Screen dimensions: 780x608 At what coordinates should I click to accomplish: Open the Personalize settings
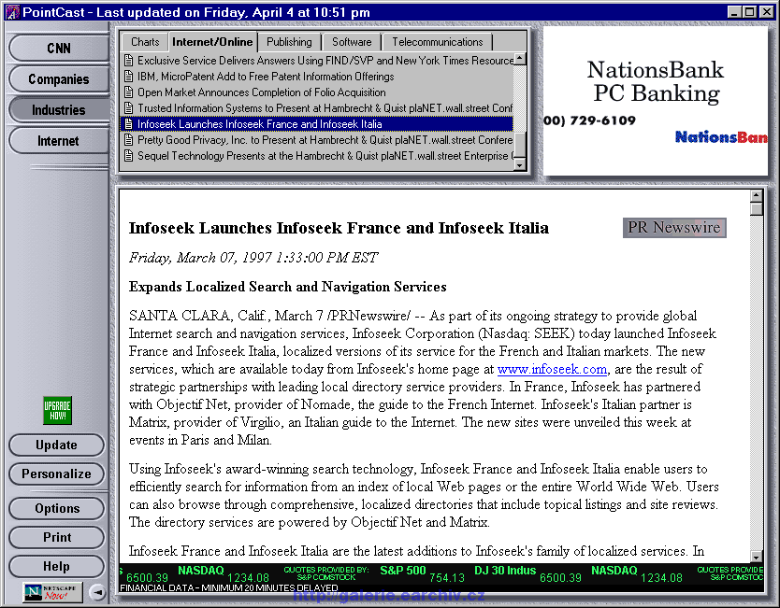(x=57, y=474)
